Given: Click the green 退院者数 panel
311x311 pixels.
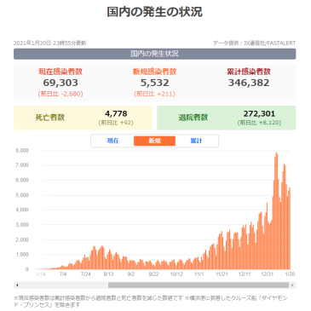Looking at the screenshot, I should pyautogui.click(x=227, y=118).
